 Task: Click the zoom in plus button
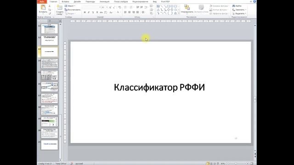pos(248,164)
